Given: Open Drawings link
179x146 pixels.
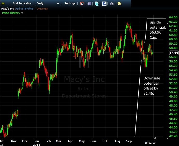Looking at the screenshot, I should (42, 9).
